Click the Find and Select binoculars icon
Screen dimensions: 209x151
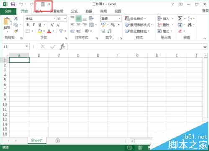tap(190, 25)
